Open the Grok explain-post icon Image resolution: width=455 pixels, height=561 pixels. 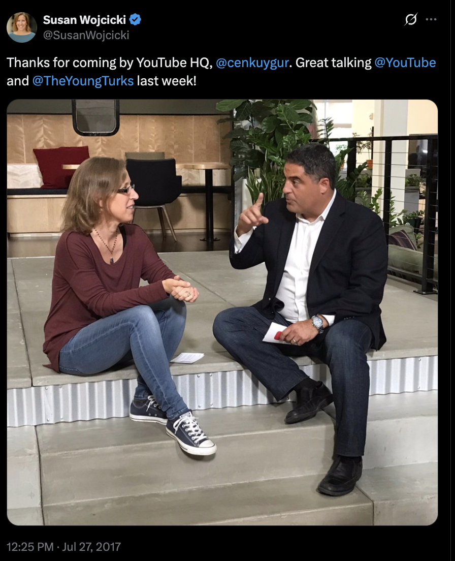[411, 19]
